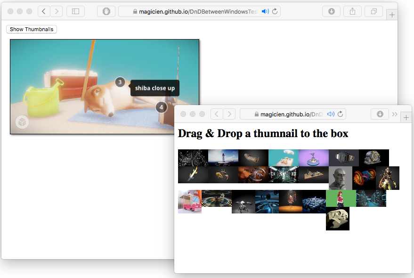The width and height of the screenshot is (414, 278).
Task: Select the yellow rocket plane thumbnail
Action: point(193,175)
